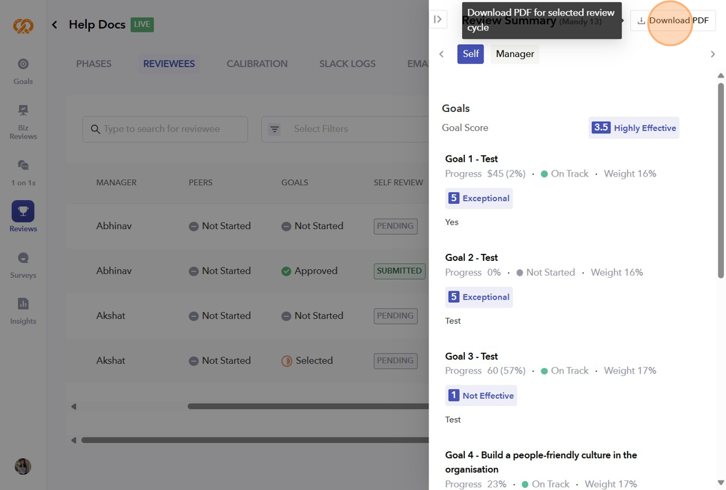
Task: Click next arrow on the review tabs row
Action: [712, 54]
